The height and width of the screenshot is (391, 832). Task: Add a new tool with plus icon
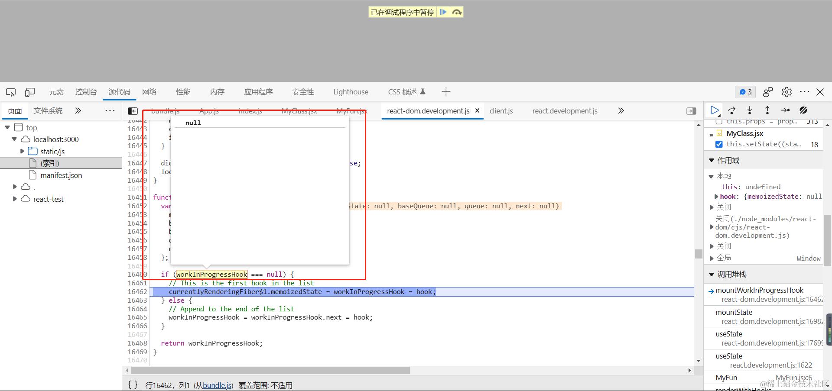(446, 91)
